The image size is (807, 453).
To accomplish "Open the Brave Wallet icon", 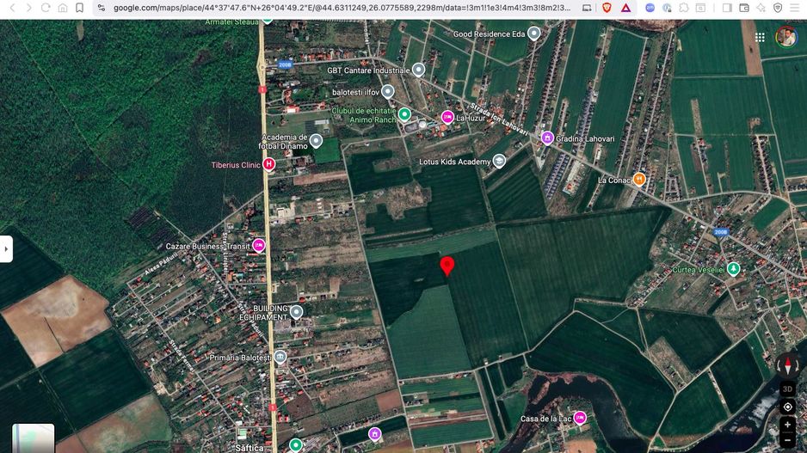I will [x=743, y=8].
